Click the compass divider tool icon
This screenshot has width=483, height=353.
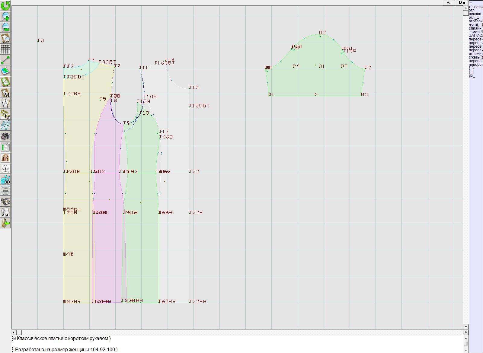5,103
